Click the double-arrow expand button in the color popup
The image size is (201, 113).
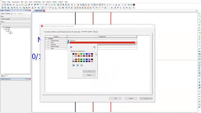(x=95, y=47)
